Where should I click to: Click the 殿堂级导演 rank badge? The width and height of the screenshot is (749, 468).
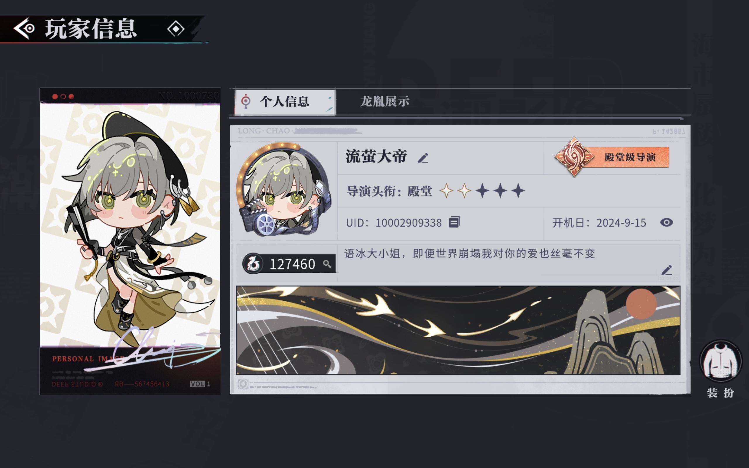pos(612,157)
